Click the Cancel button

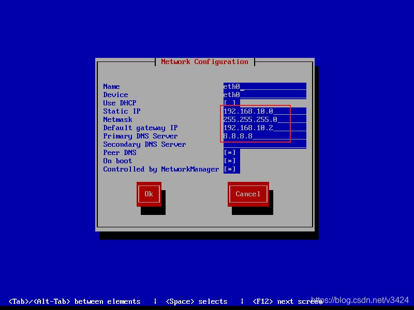[248, 194]
